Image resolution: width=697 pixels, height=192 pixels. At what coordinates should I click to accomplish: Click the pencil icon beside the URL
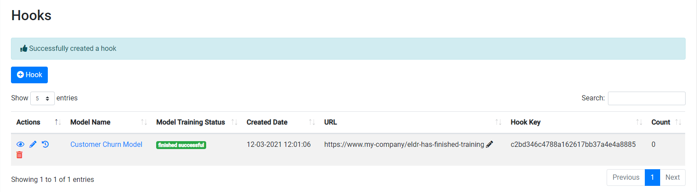490,144
